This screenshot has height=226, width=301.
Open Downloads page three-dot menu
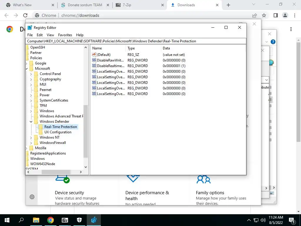tap(291, 29)
